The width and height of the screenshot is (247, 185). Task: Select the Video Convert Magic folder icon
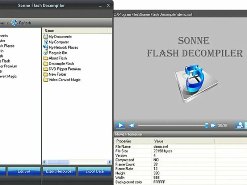(45, 80)
